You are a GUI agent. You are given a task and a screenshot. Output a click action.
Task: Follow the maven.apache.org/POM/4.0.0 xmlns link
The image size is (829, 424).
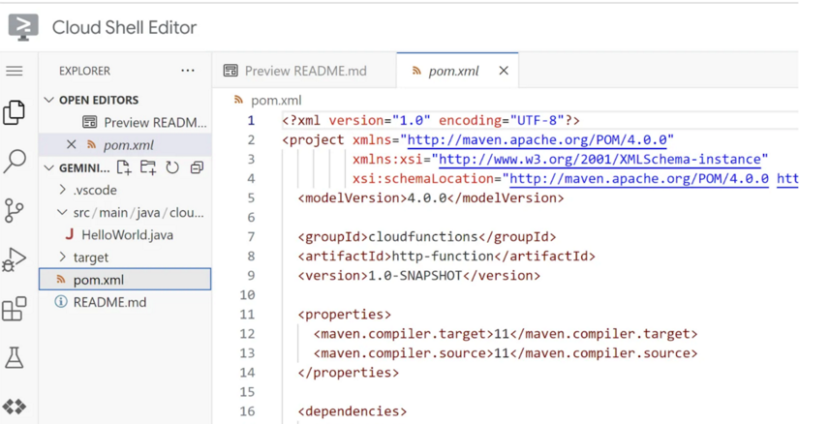tap(539, 140)
